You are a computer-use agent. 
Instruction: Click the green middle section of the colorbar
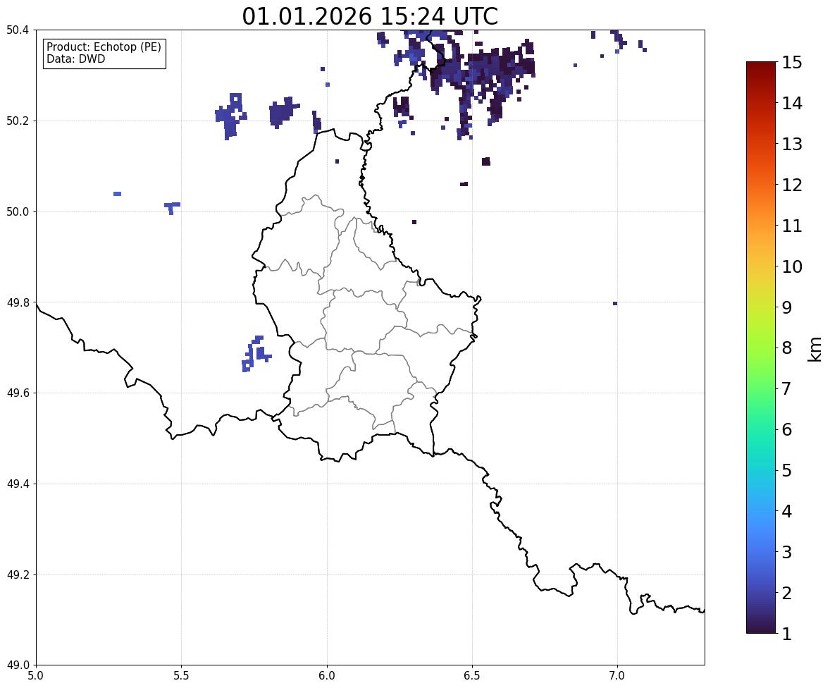point(761,371)
